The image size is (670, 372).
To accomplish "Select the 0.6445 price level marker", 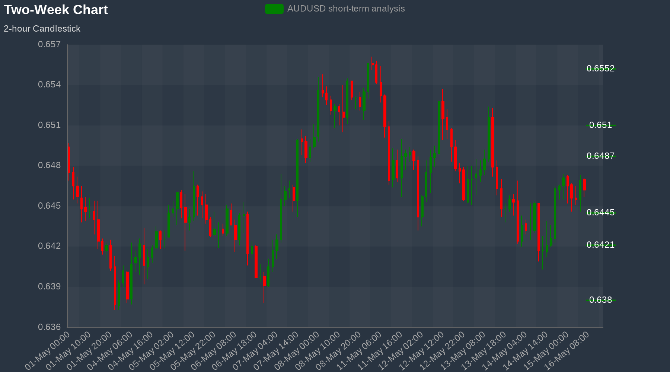I will 600,212.
